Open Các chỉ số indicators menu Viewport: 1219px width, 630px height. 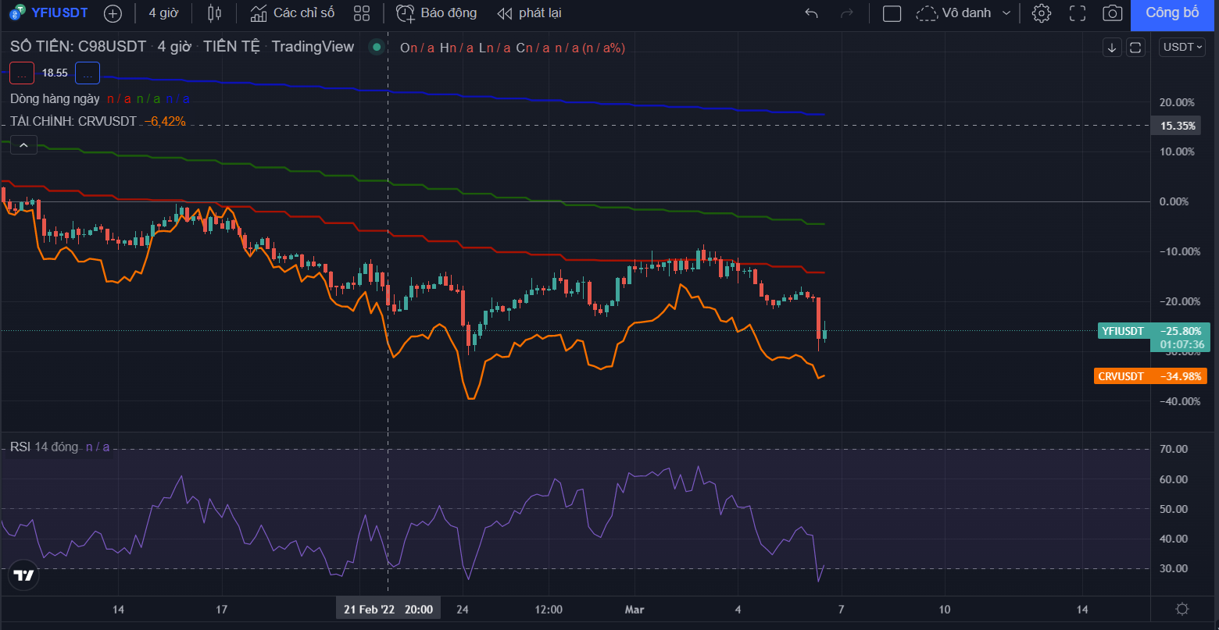pos(292,13)
